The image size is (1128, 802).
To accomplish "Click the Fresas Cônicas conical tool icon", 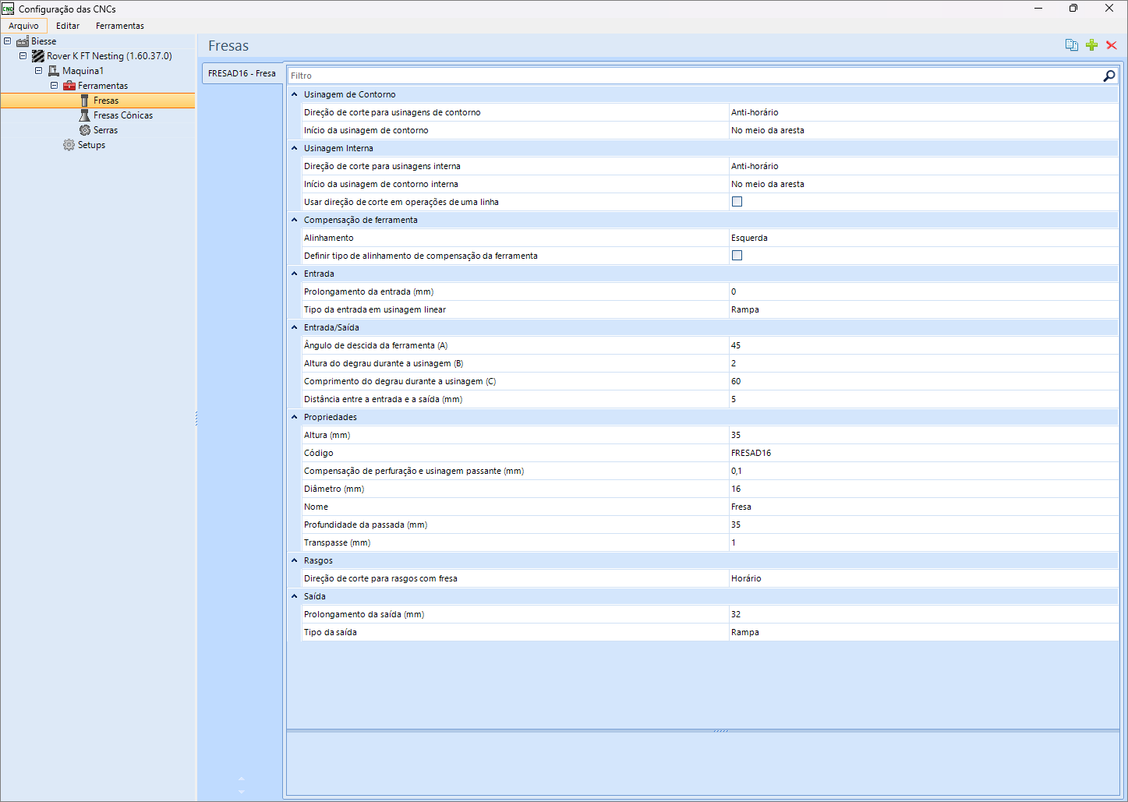I will pos(85,115).
